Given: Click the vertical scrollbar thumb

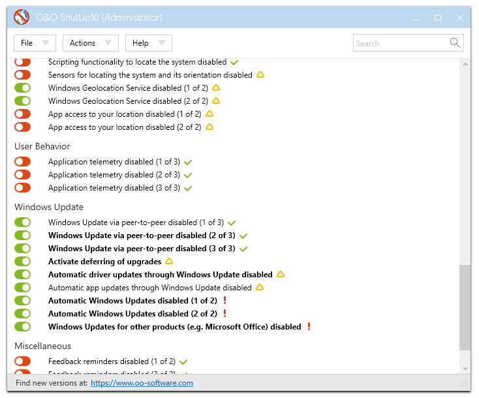Looking at the screenshot, I should pyautogui.click(x=465, y=307).
